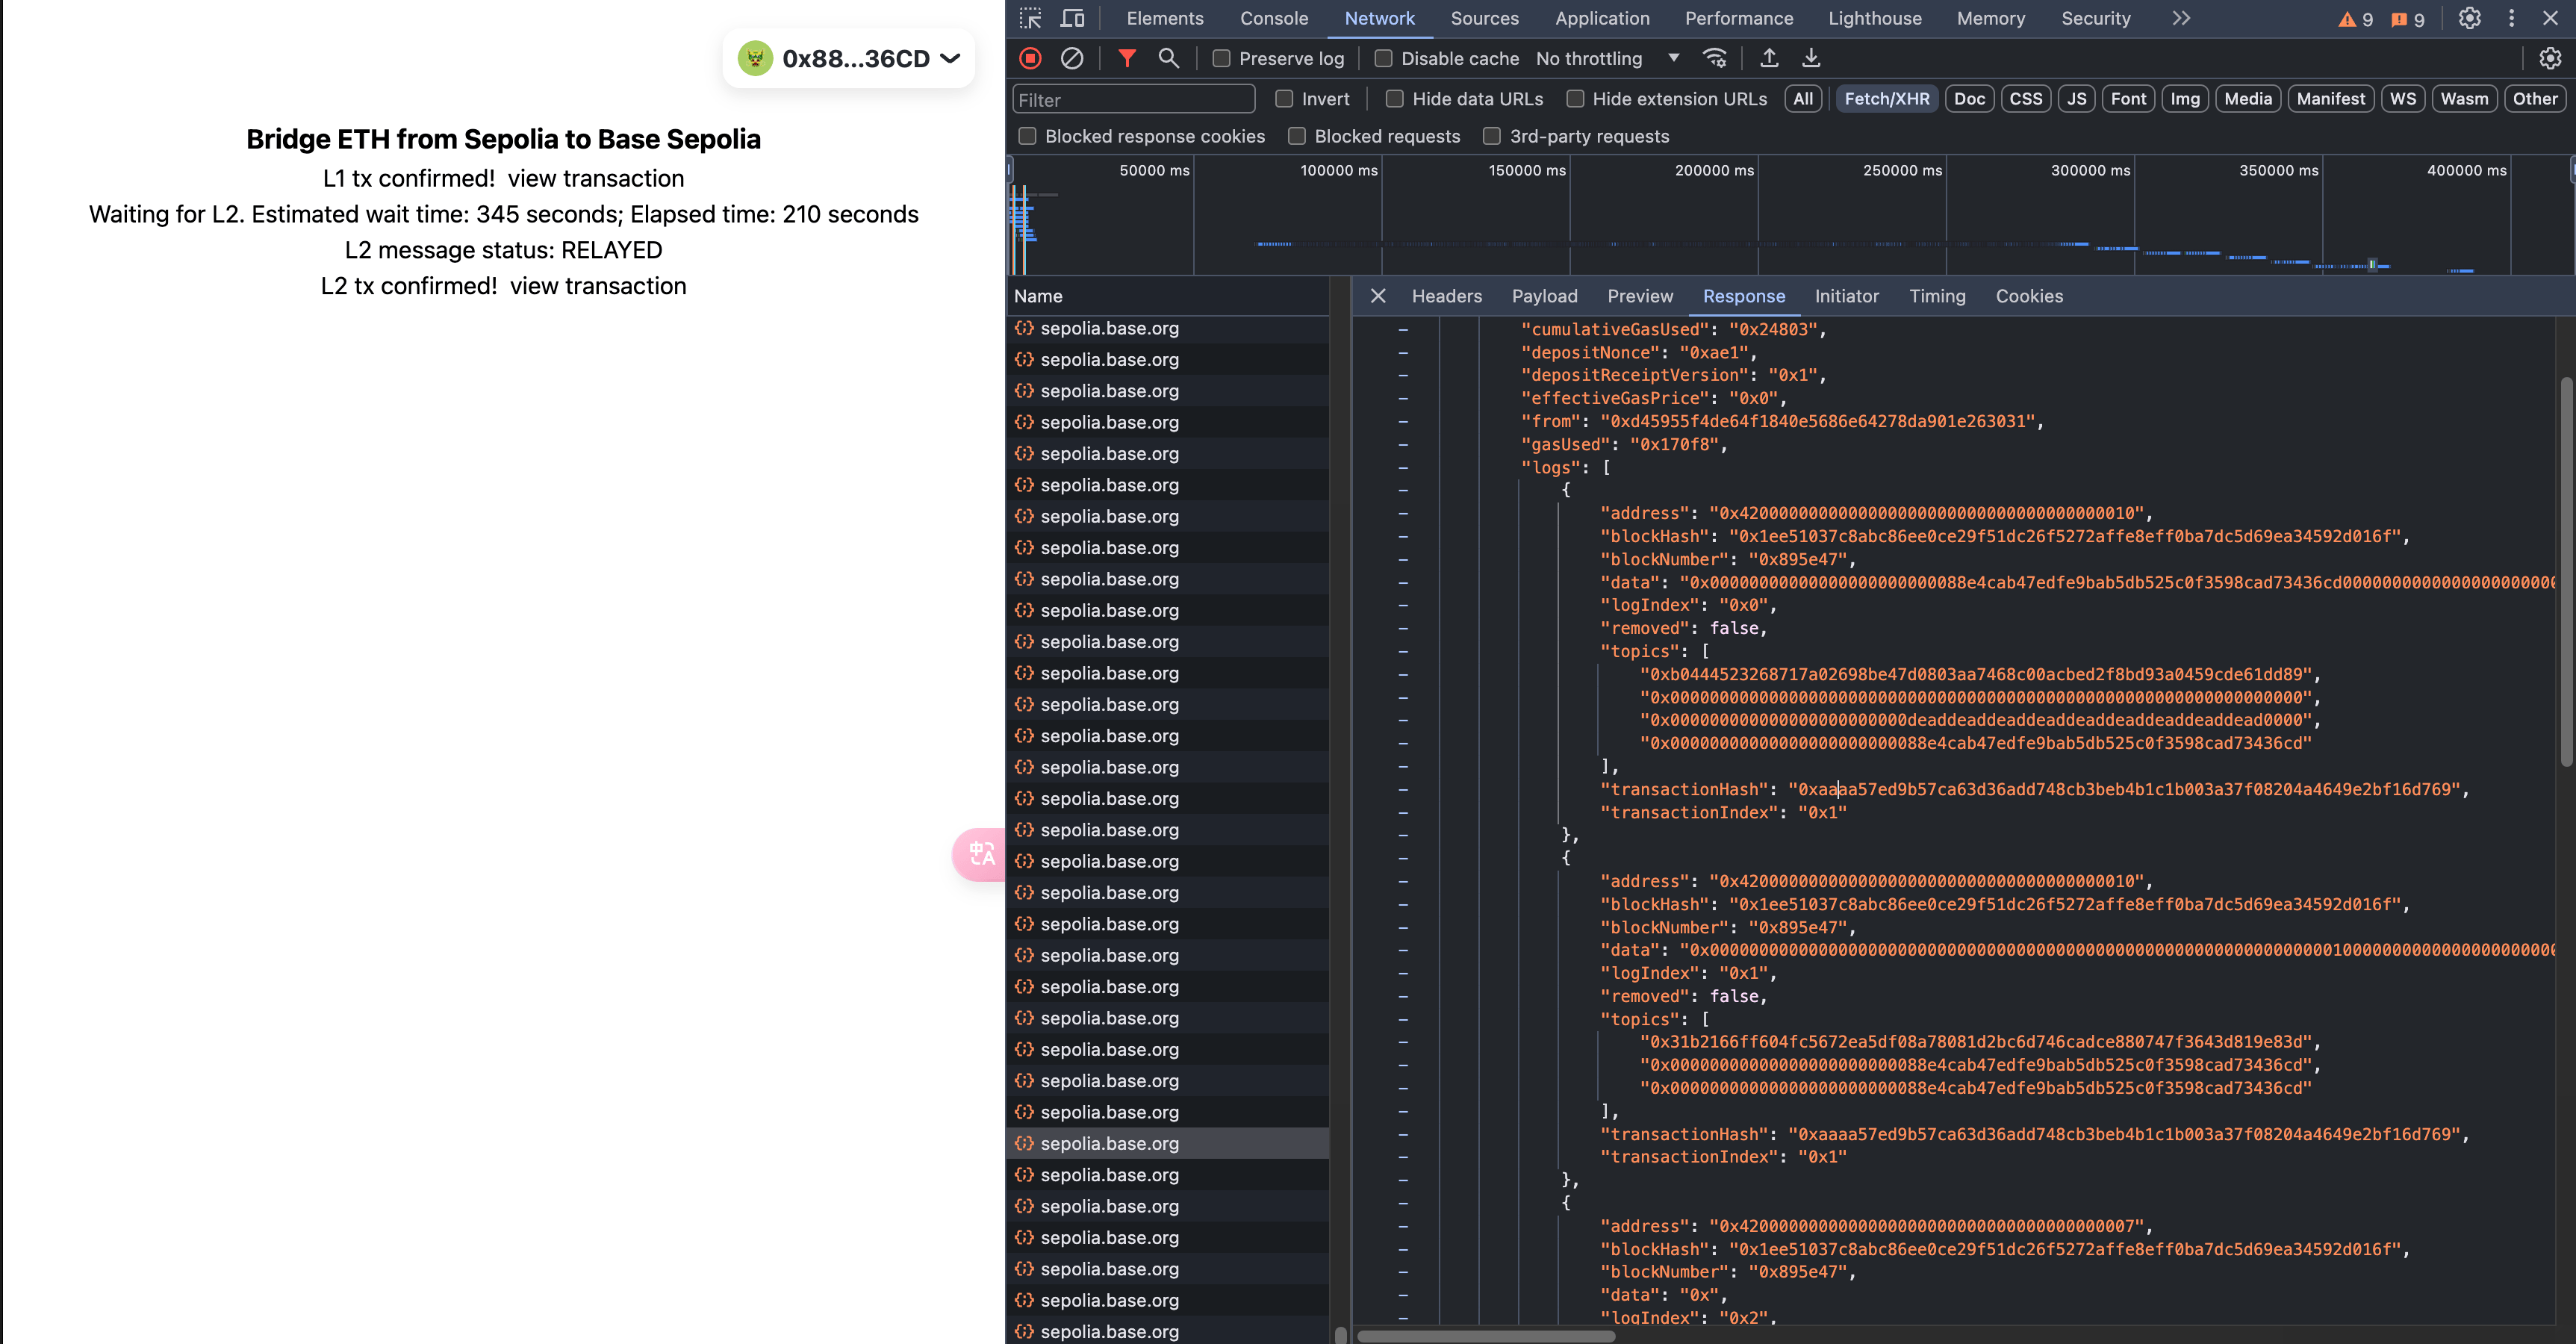Screen dimensions: 2576x1344
Task: Export HAR file download icon
Action: tap(1811, 58)
